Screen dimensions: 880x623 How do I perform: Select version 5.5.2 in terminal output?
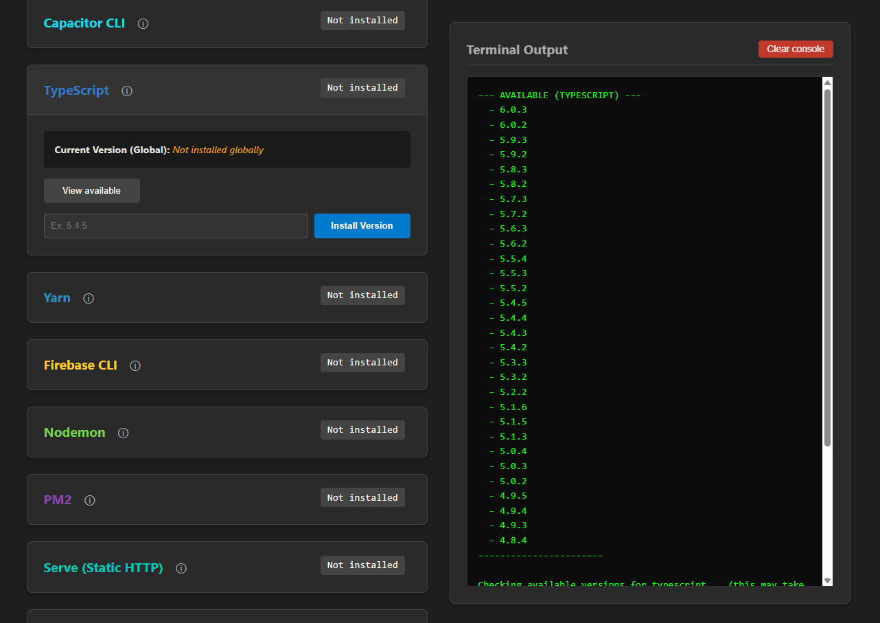(x=513, y=288)
